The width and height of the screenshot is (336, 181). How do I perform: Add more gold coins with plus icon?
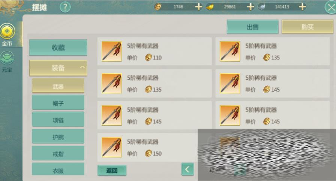(199, 7)
